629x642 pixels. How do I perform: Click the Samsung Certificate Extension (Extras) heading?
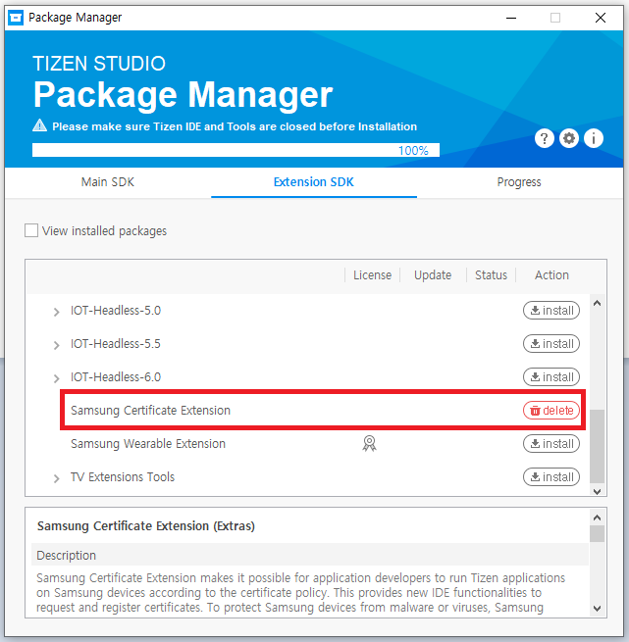click(146, 525)
